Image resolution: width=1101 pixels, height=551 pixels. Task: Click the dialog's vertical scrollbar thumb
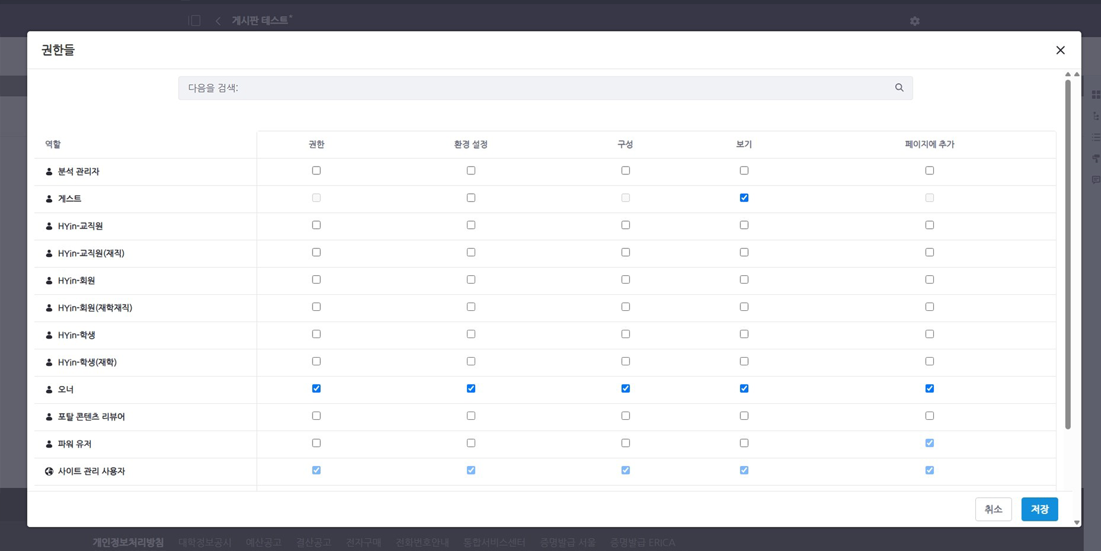pos(1068,255)
